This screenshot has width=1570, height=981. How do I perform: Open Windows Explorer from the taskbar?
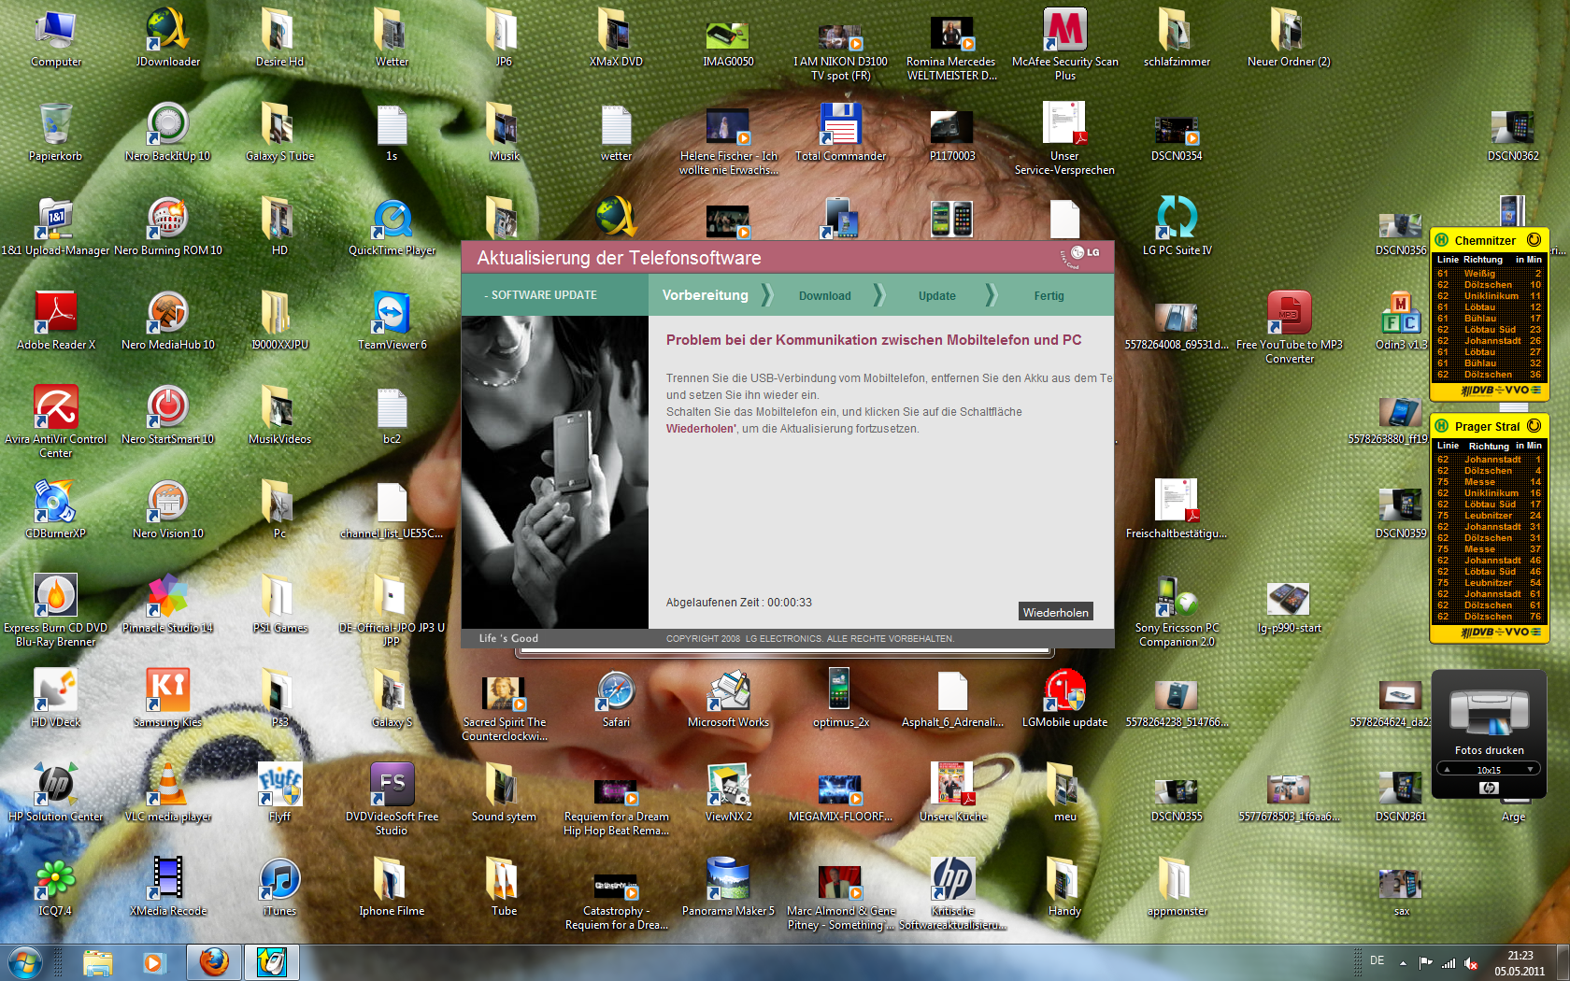(98, 961)
